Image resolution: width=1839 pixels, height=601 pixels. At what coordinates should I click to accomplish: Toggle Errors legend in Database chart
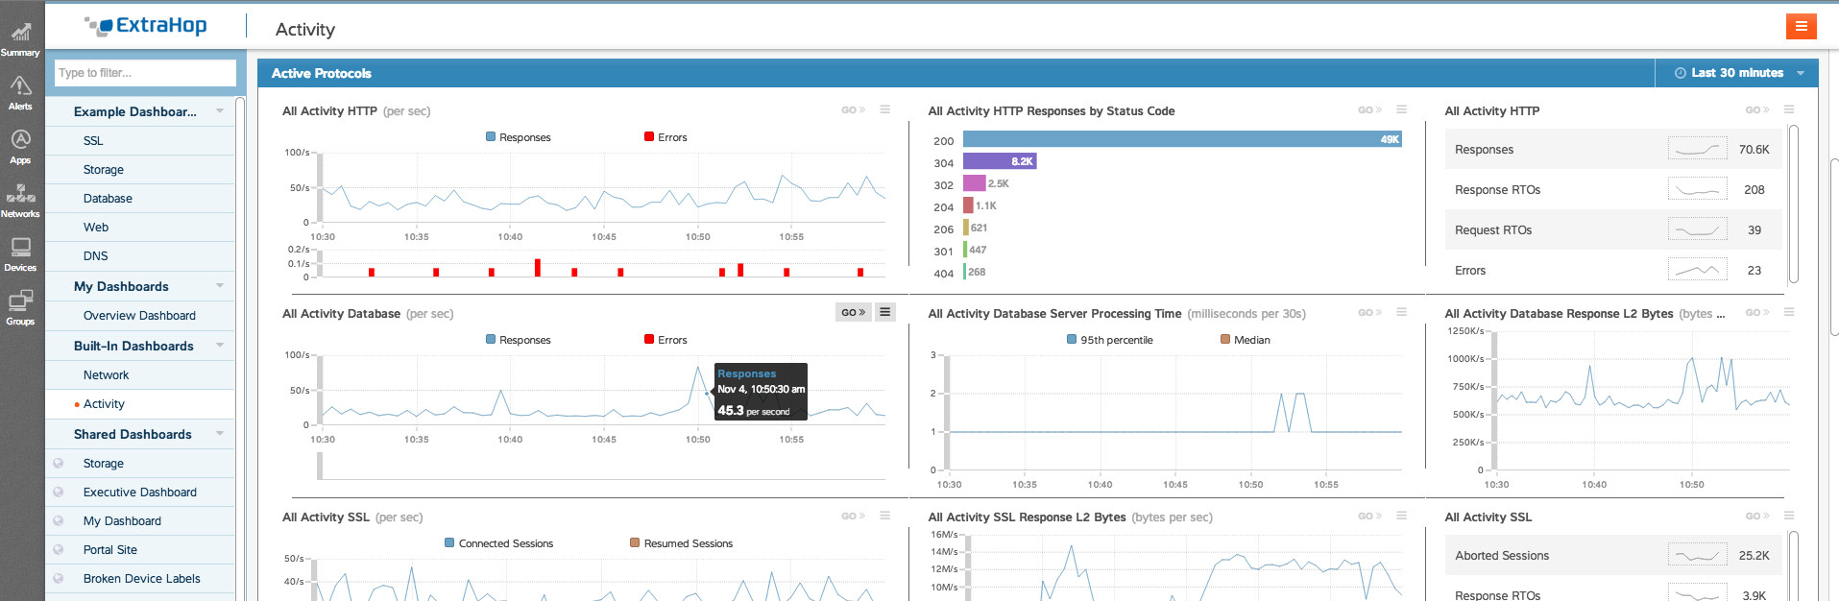(665, 340)
